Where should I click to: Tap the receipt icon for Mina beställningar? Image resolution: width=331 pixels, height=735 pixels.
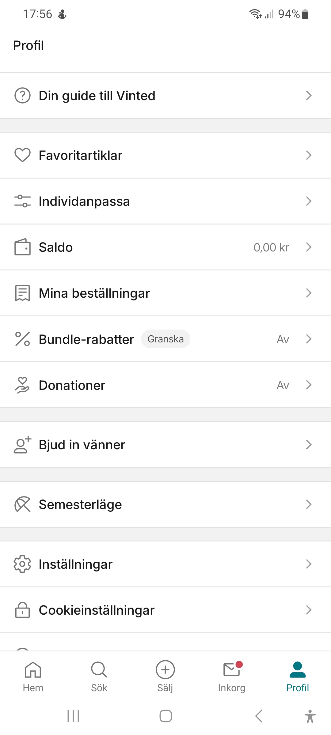pyautogui.click(x=22, y=293)
